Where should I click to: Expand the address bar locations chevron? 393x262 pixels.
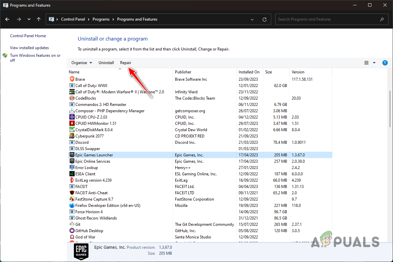252,19
